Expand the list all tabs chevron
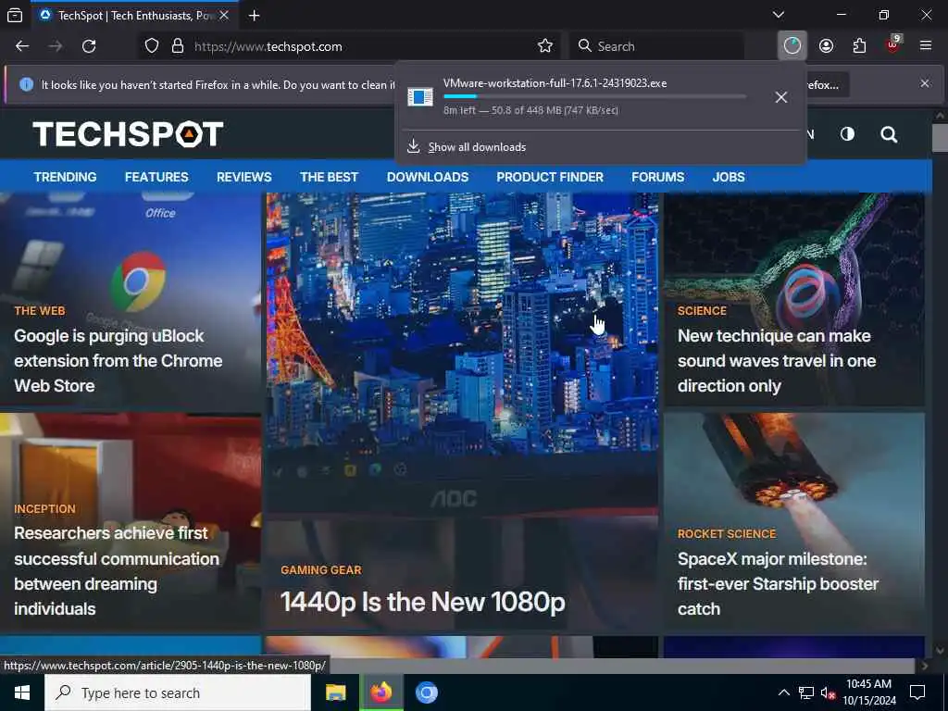The image size is (948, 711). point(779,15)
